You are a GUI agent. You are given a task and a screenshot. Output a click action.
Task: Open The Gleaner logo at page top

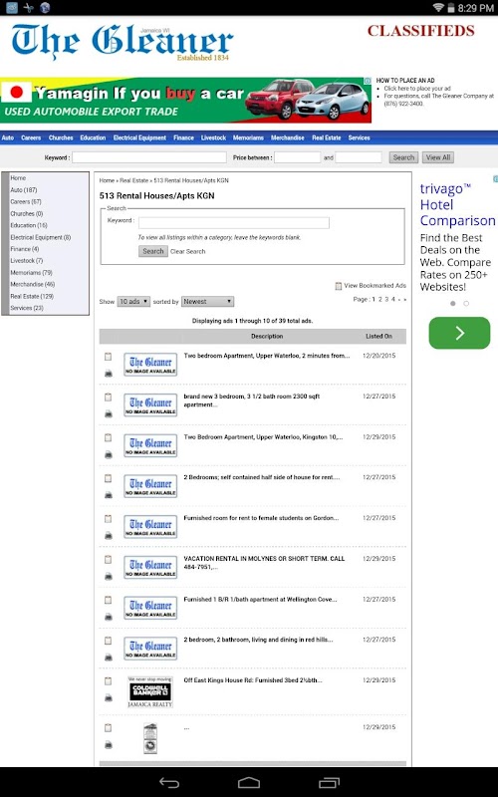[122, 42]
